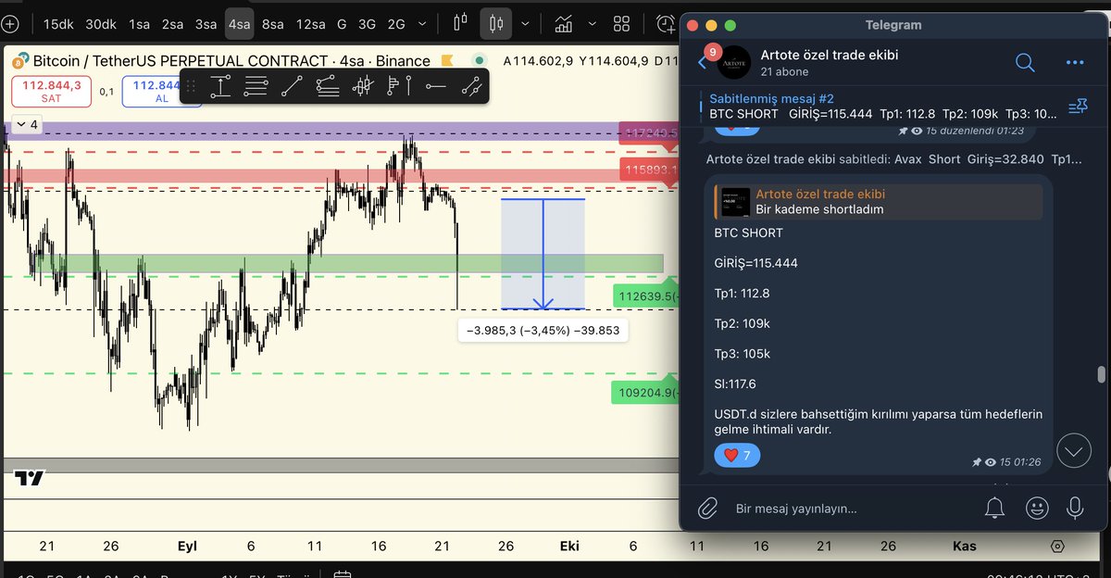Select the 2G interval

click(x=396, y=23)
